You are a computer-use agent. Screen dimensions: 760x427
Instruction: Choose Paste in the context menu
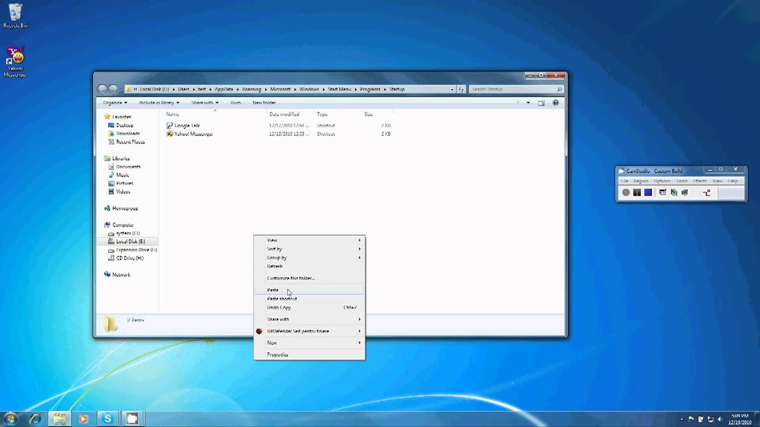[309, 290]
